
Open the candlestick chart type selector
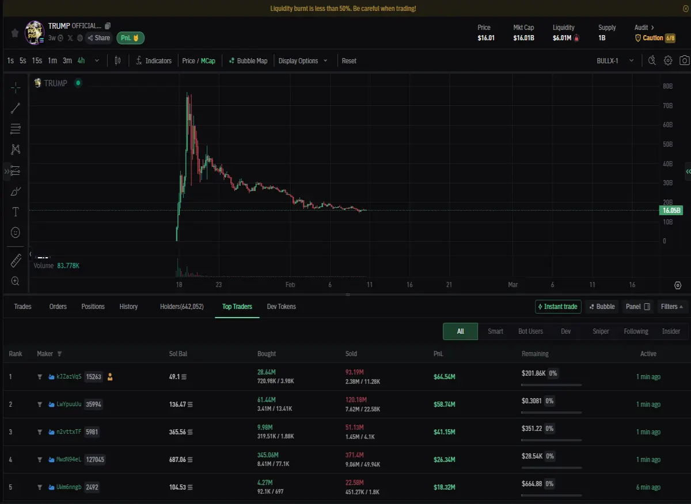coord(117,60)
